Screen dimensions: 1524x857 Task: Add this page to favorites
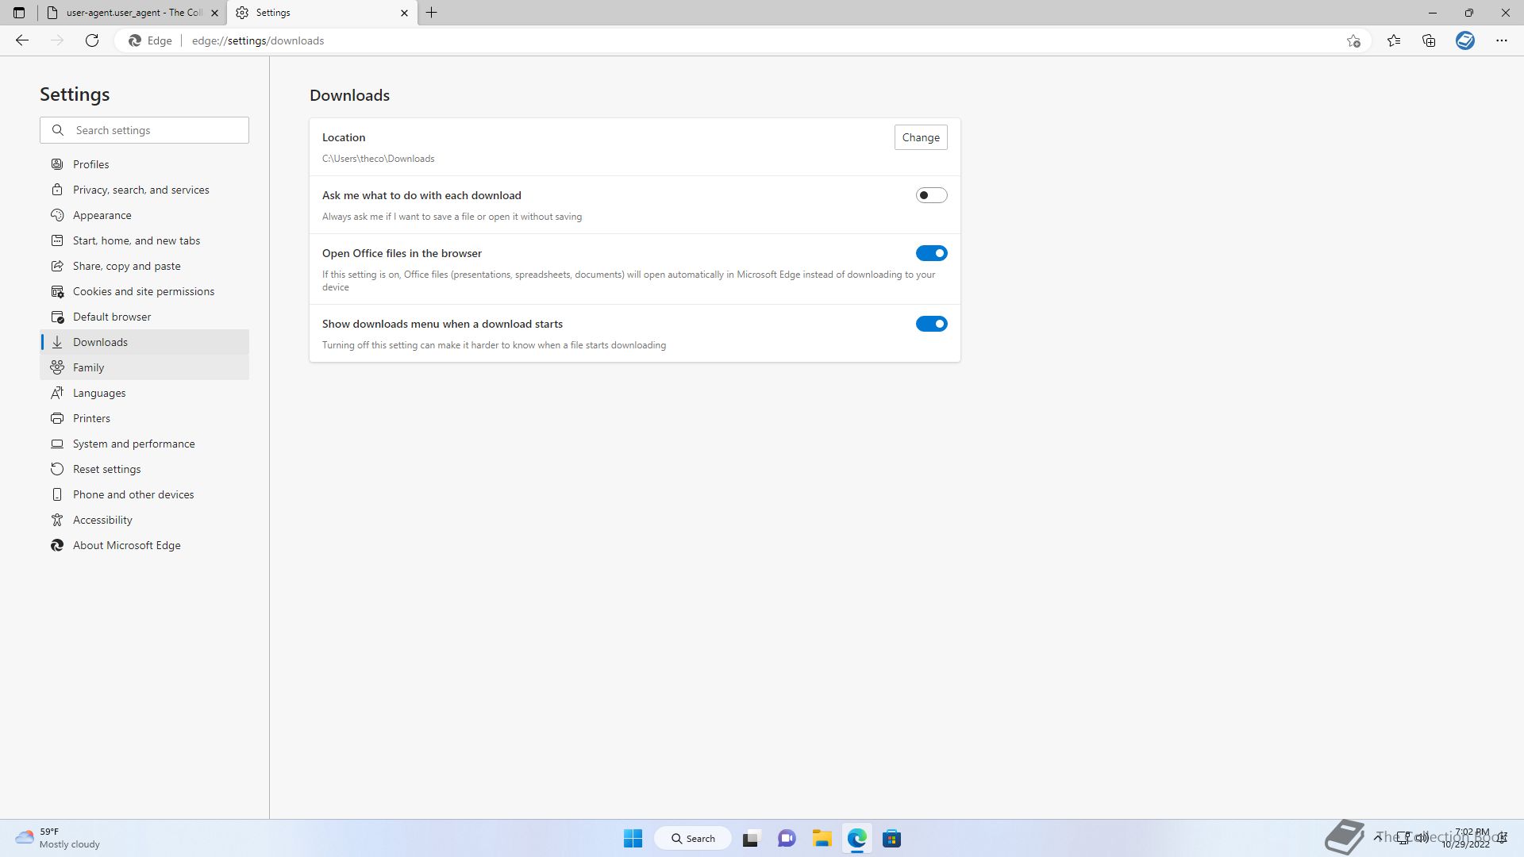pyautogui.click(x=1353, y=40)
